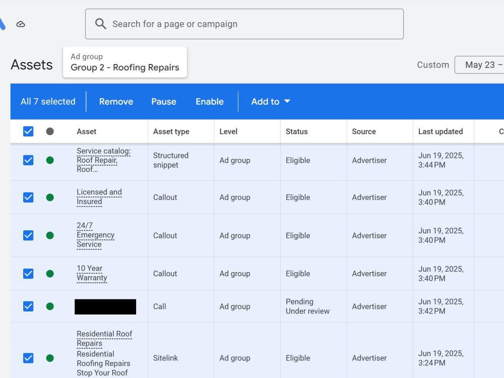Sort by the Last updated column header
504x378 pixels.
tap(440, 132)
